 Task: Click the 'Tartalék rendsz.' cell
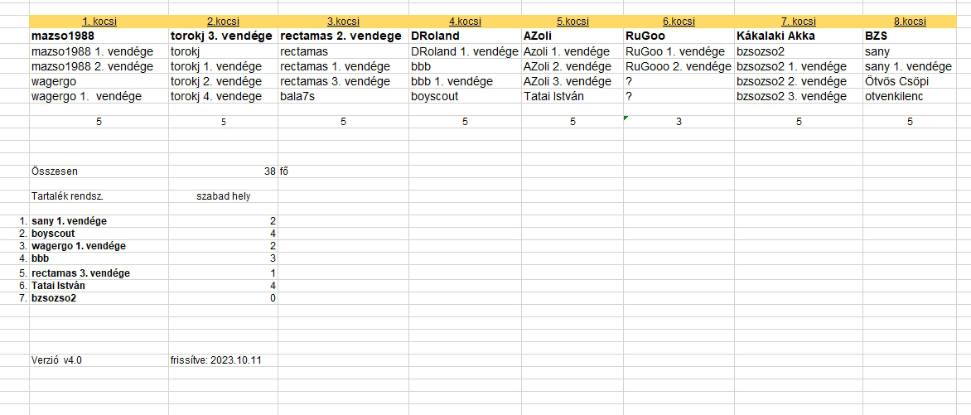(x=99, y=196)
